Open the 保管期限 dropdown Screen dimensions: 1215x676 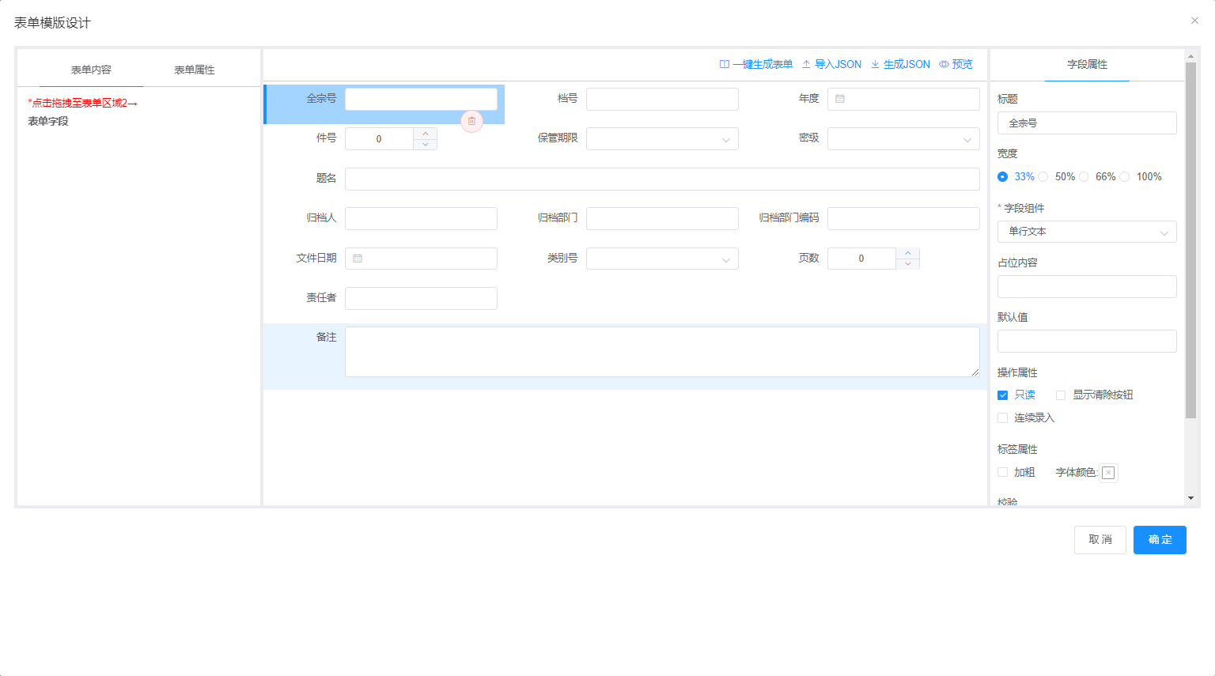662,139
